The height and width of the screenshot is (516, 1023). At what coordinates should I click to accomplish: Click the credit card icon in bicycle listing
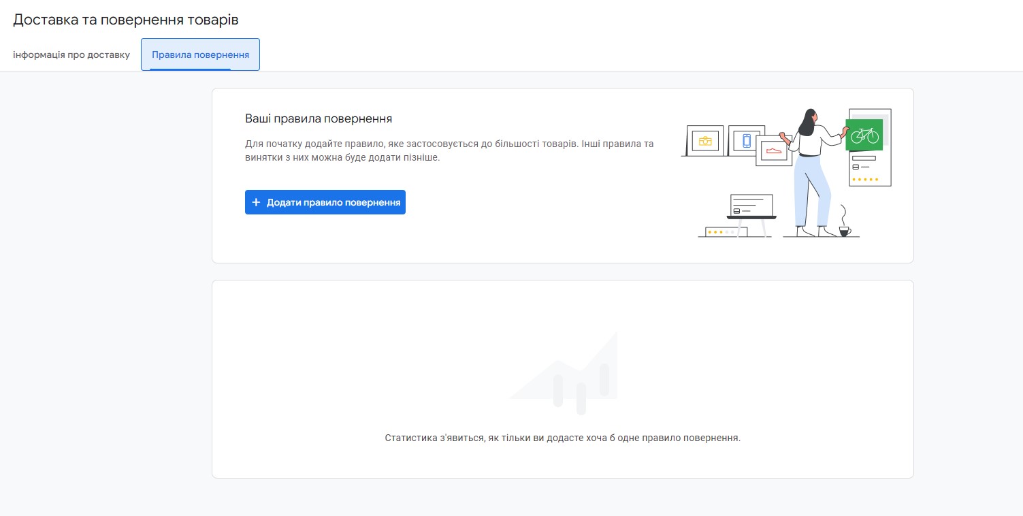tap(856, 167)
